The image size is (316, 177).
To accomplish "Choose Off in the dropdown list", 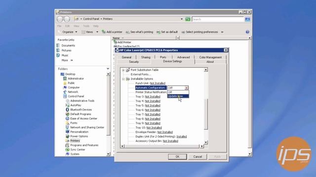I will click(178, 92).
